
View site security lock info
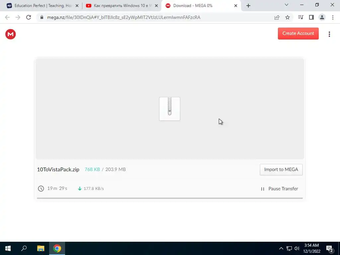click(42, 17)
